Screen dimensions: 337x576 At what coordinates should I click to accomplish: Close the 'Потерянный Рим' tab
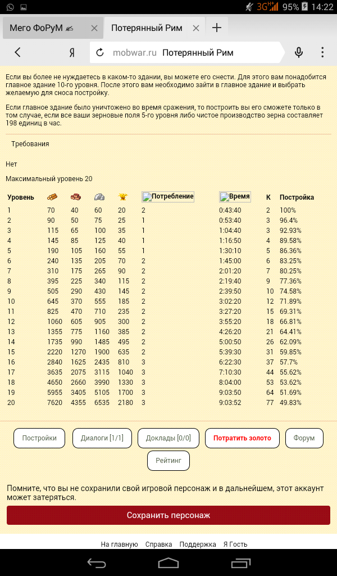[x=196, y=28]
